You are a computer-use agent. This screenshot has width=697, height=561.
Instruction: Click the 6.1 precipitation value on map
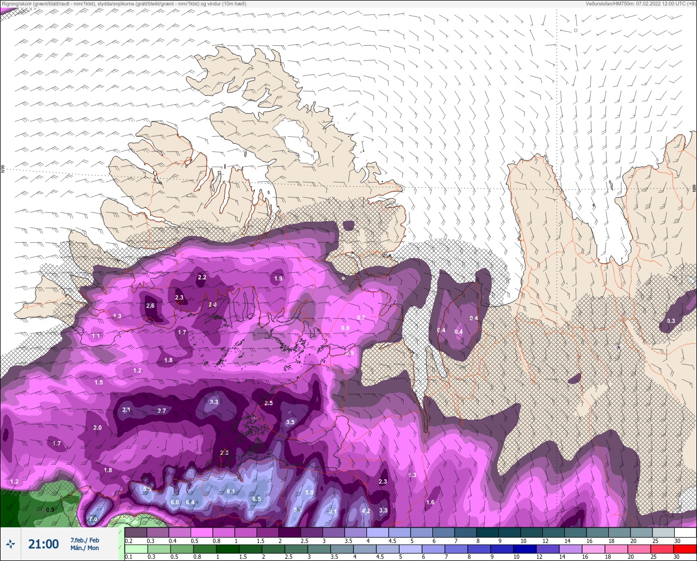coord(230,491)
